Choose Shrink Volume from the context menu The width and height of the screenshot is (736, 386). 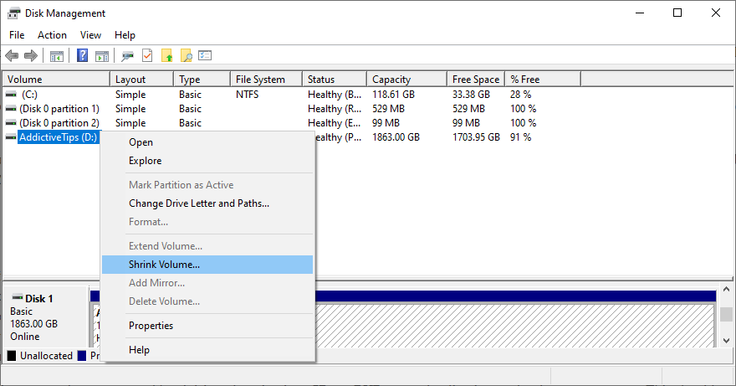[x=165, y=265]
